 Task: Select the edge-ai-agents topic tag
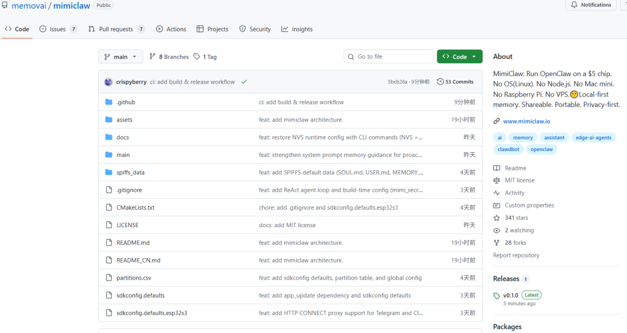[593, 138]
